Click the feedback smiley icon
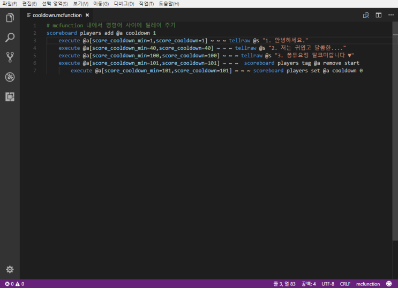Screen dimensions: 398x288 389,284
